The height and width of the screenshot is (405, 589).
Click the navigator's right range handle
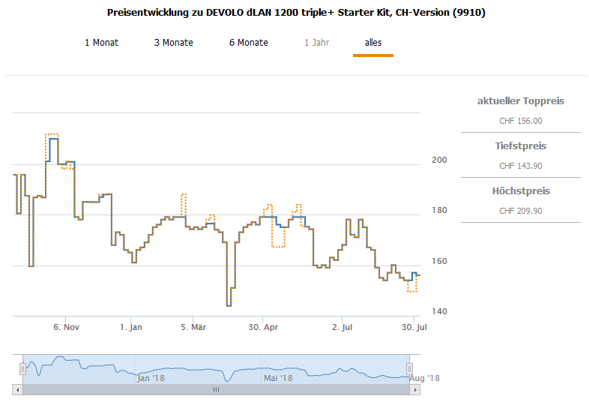click(409, 368)
